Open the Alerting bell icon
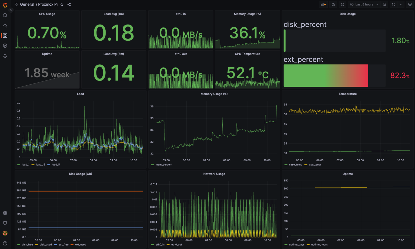This screenshot has height=249, width=415. (5, 56)
